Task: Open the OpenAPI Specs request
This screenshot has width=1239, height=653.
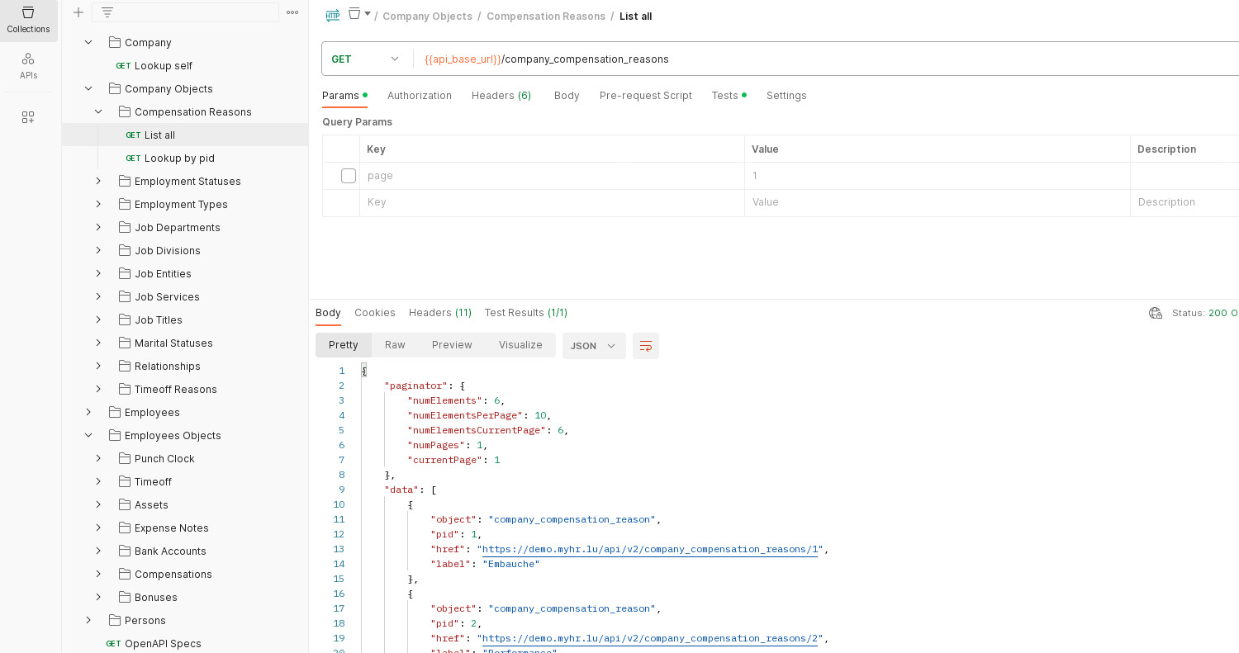Action: click(x=163, y=643)
